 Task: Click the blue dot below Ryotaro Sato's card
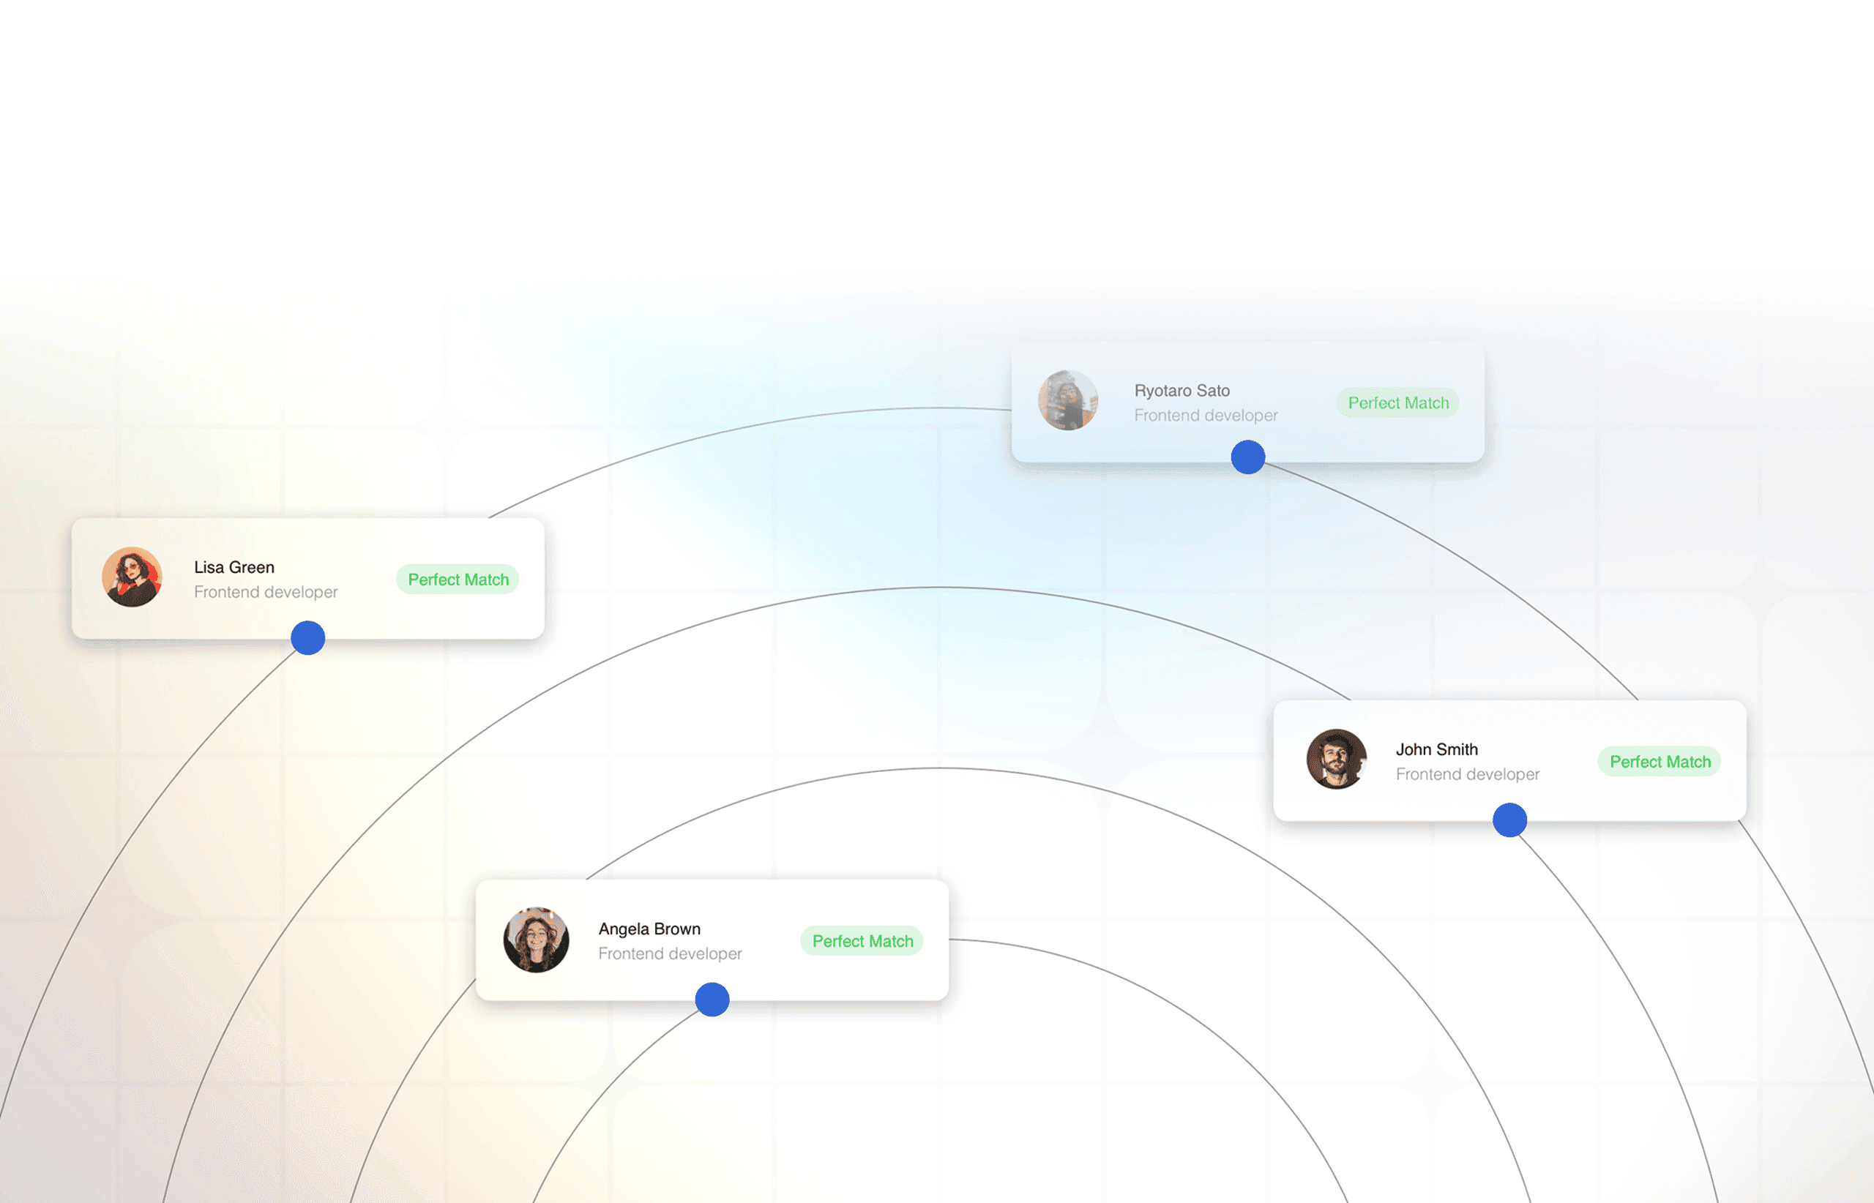click(x=1248, y=457)
